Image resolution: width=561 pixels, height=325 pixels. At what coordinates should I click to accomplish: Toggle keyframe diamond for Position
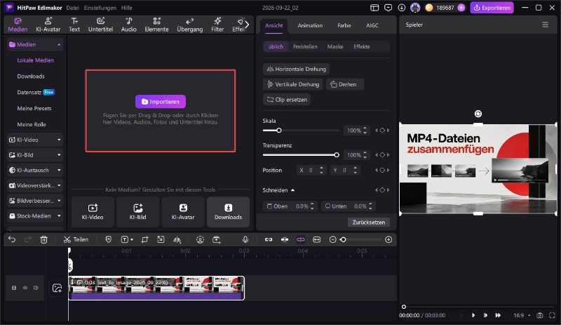click(382, 170)
